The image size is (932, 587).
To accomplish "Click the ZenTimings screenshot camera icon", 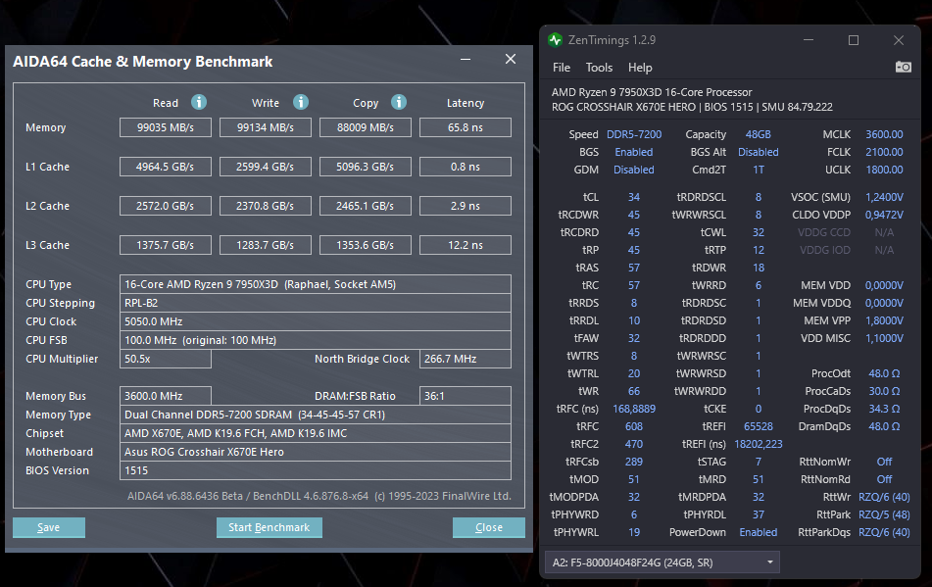I will click(x=903, y=67).
